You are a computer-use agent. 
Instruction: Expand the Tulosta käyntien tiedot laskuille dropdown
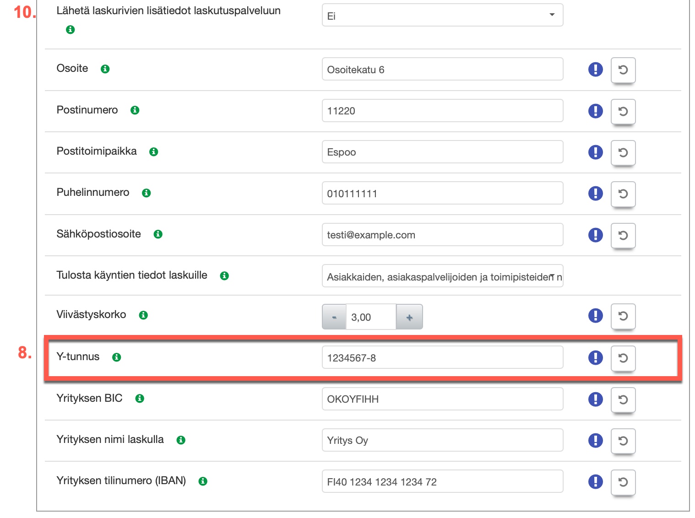click(442, 276)
